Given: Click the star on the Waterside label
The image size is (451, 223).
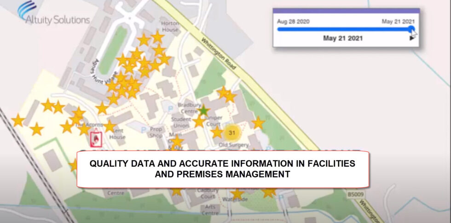Looking at the screenshot, I should pos(237,194).
